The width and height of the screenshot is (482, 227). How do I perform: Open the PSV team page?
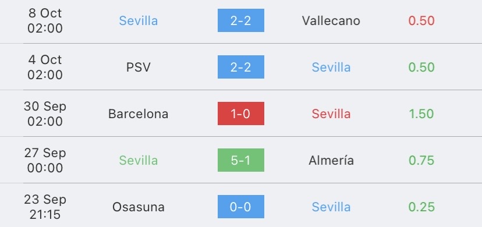click(x=139, y=68)
